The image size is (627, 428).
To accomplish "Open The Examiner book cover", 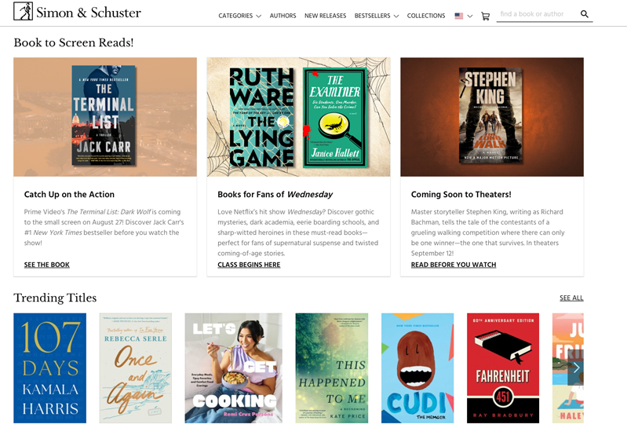I will coord(335,117).
